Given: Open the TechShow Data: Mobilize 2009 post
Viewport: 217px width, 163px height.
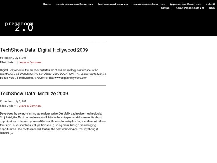Looking at the screenshot, I should 34,94.
